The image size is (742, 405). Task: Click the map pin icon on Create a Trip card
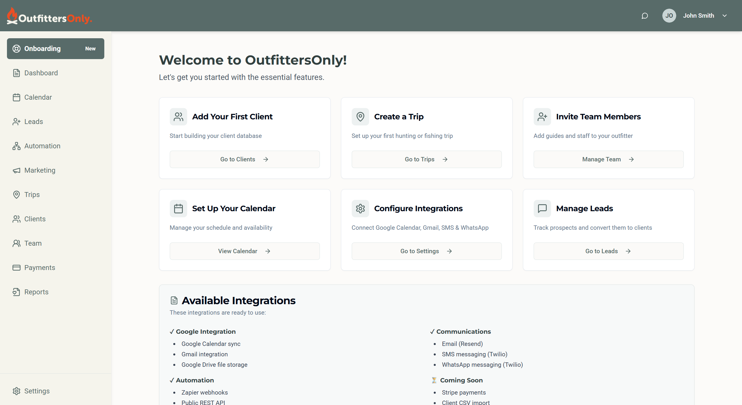[x=360, y=117]
